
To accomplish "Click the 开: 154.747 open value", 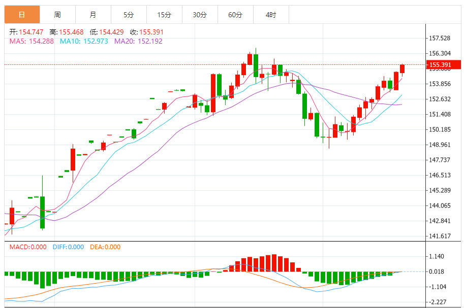I will pos(26,32).
